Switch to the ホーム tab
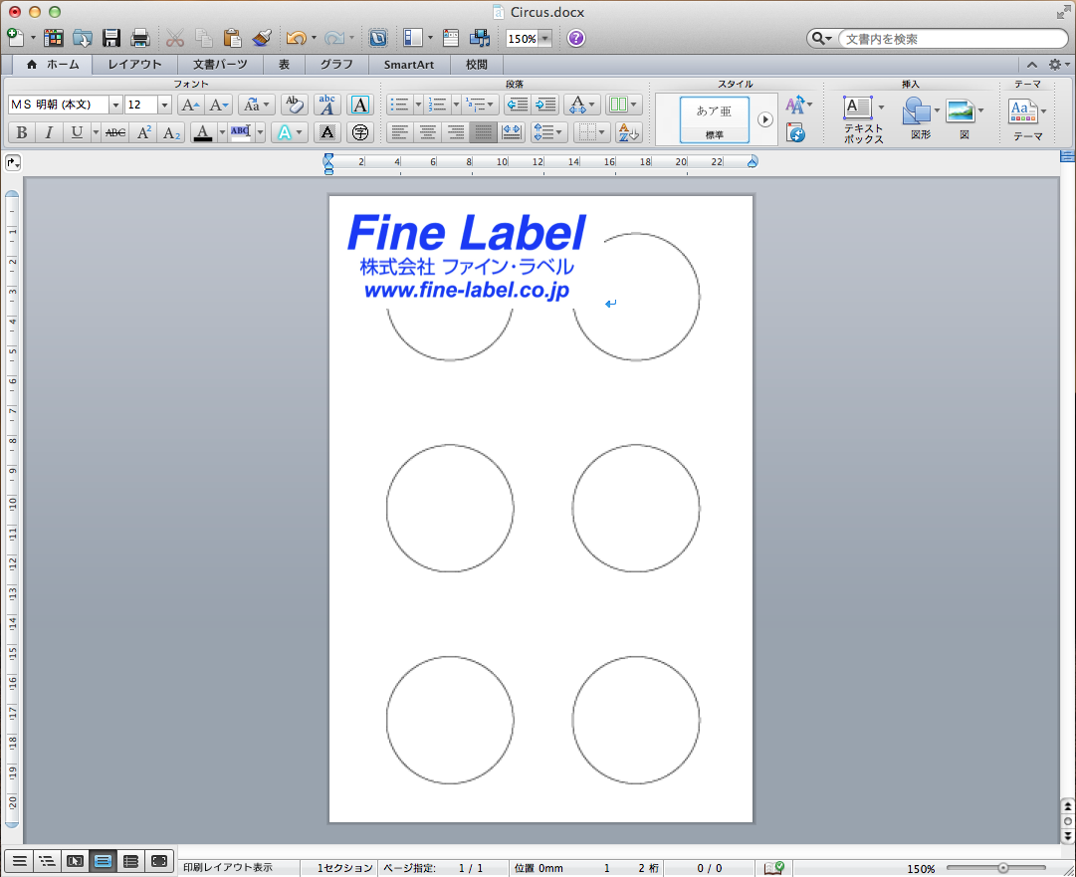The image size is (1076, 877). click(54, 65)
